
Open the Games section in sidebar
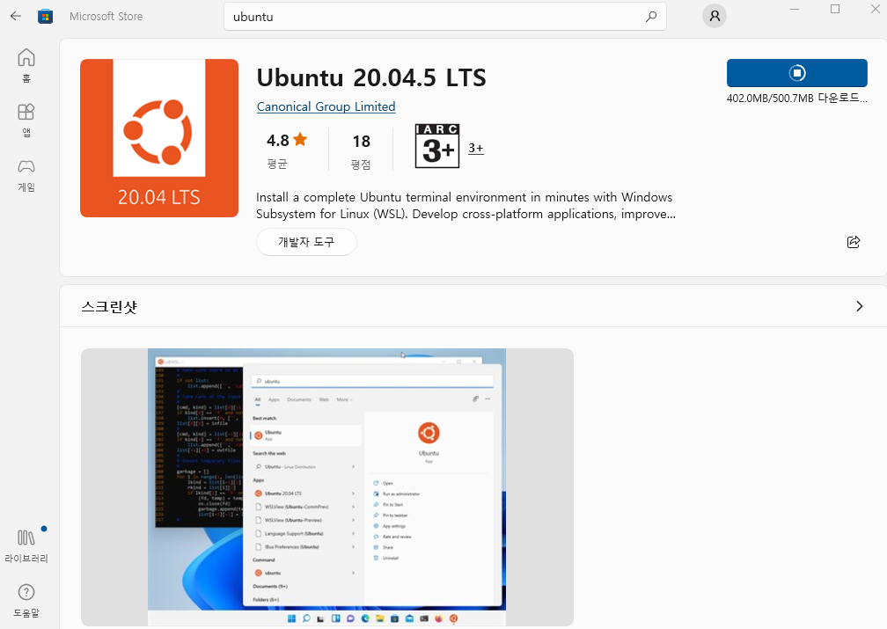click(26, 174)
